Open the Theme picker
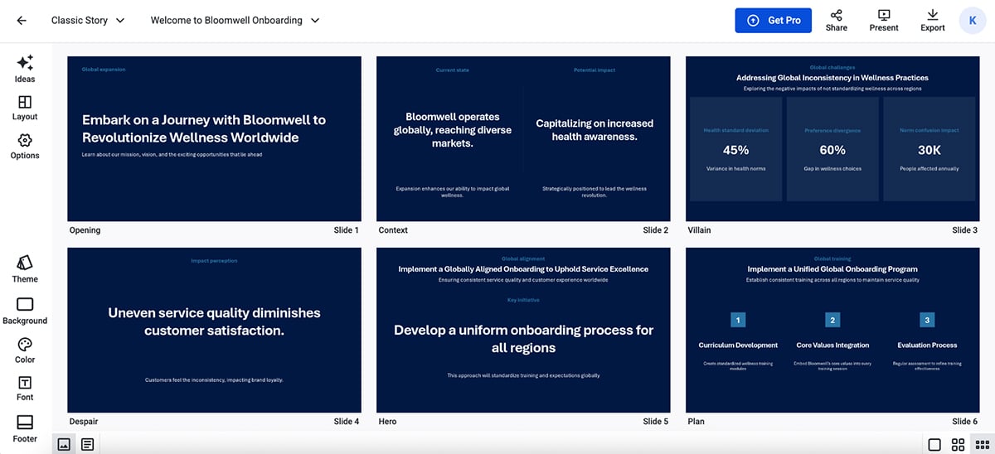 25,269
